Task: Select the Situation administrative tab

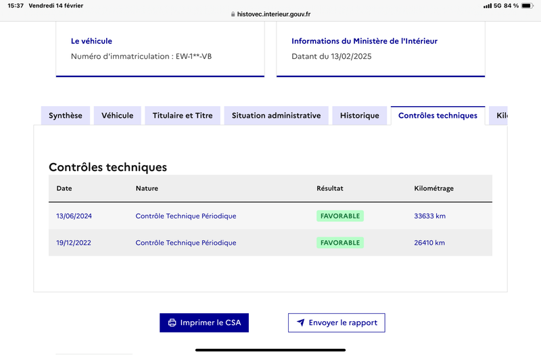Action: pos(276,116)
